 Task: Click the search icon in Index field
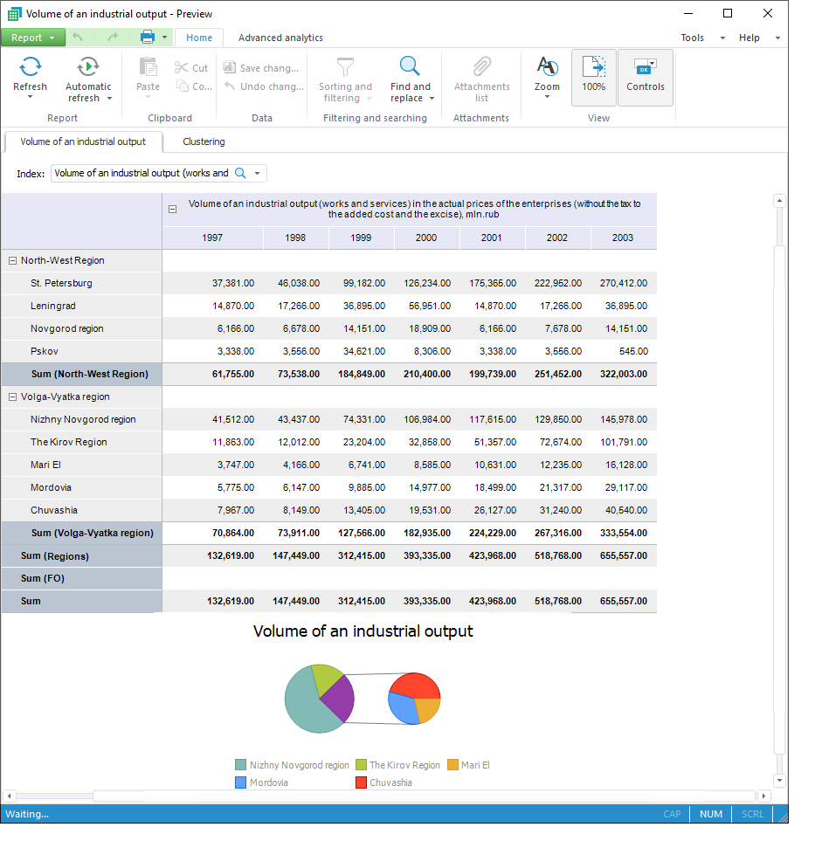point(241,174)
